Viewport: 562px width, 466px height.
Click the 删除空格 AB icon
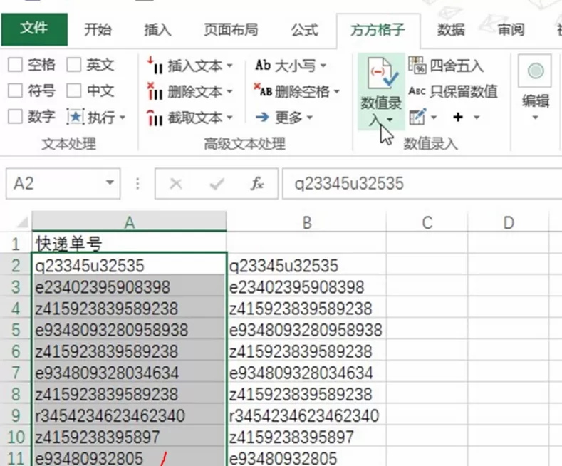pos(263,90)
